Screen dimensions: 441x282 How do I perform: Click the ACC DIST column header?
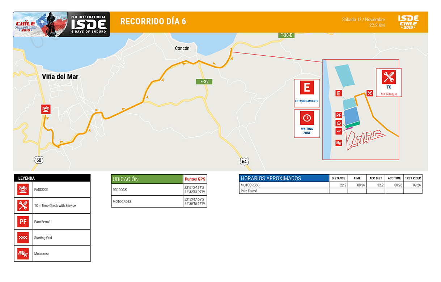(376, 178)
